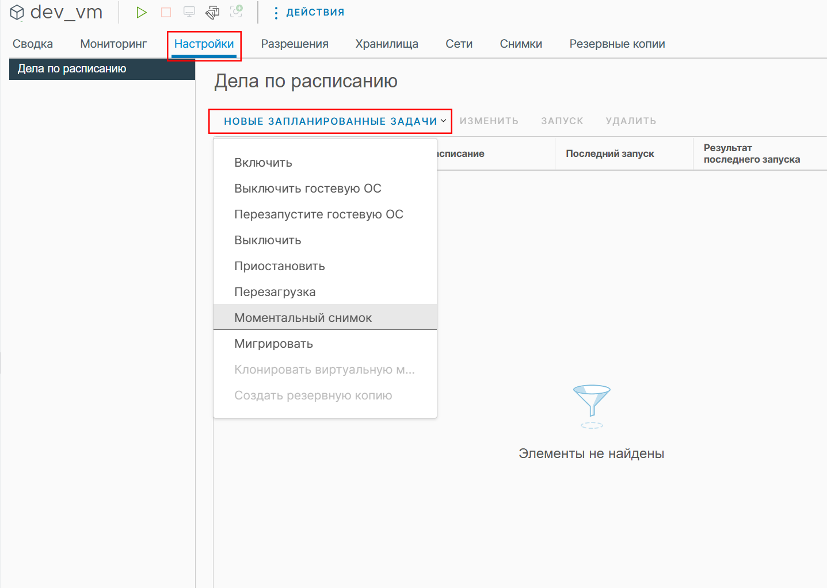
Task: Choose Моментальный снимок scheduled task
Action: tap(325, 317)
